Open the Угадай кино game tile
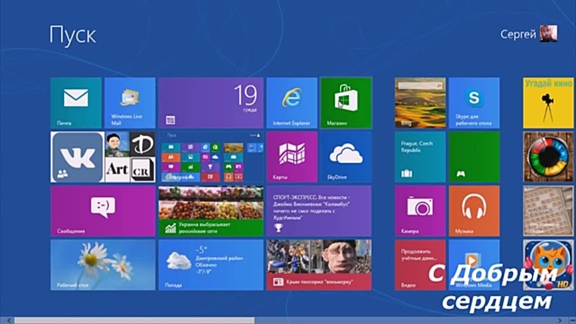Image resolution: width=576 pixels, height=324 pixels. (548, 103)
